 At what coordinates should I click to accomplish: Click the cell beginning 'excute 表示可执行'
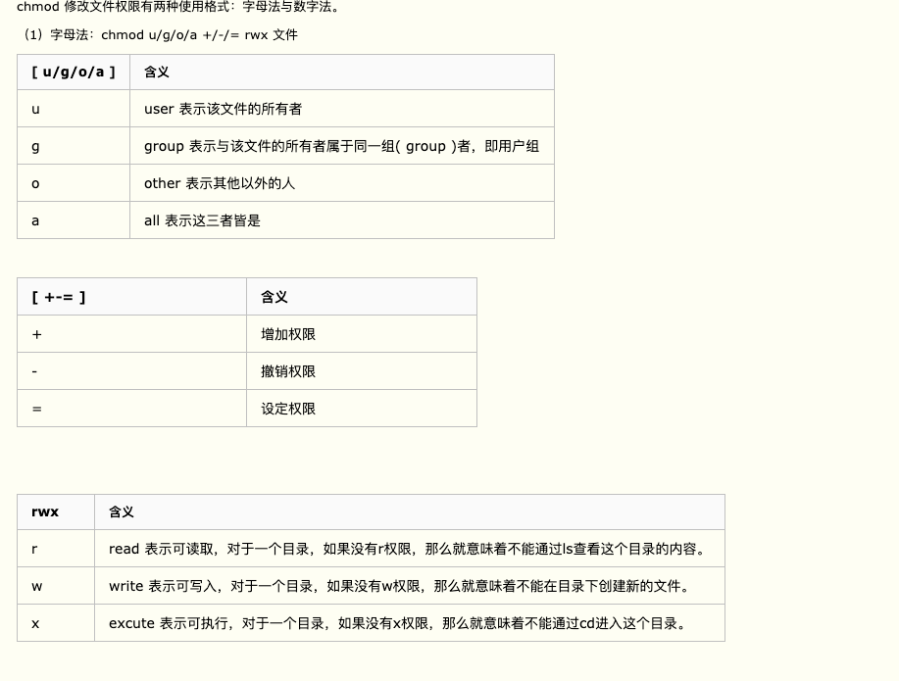coord(410,623)
